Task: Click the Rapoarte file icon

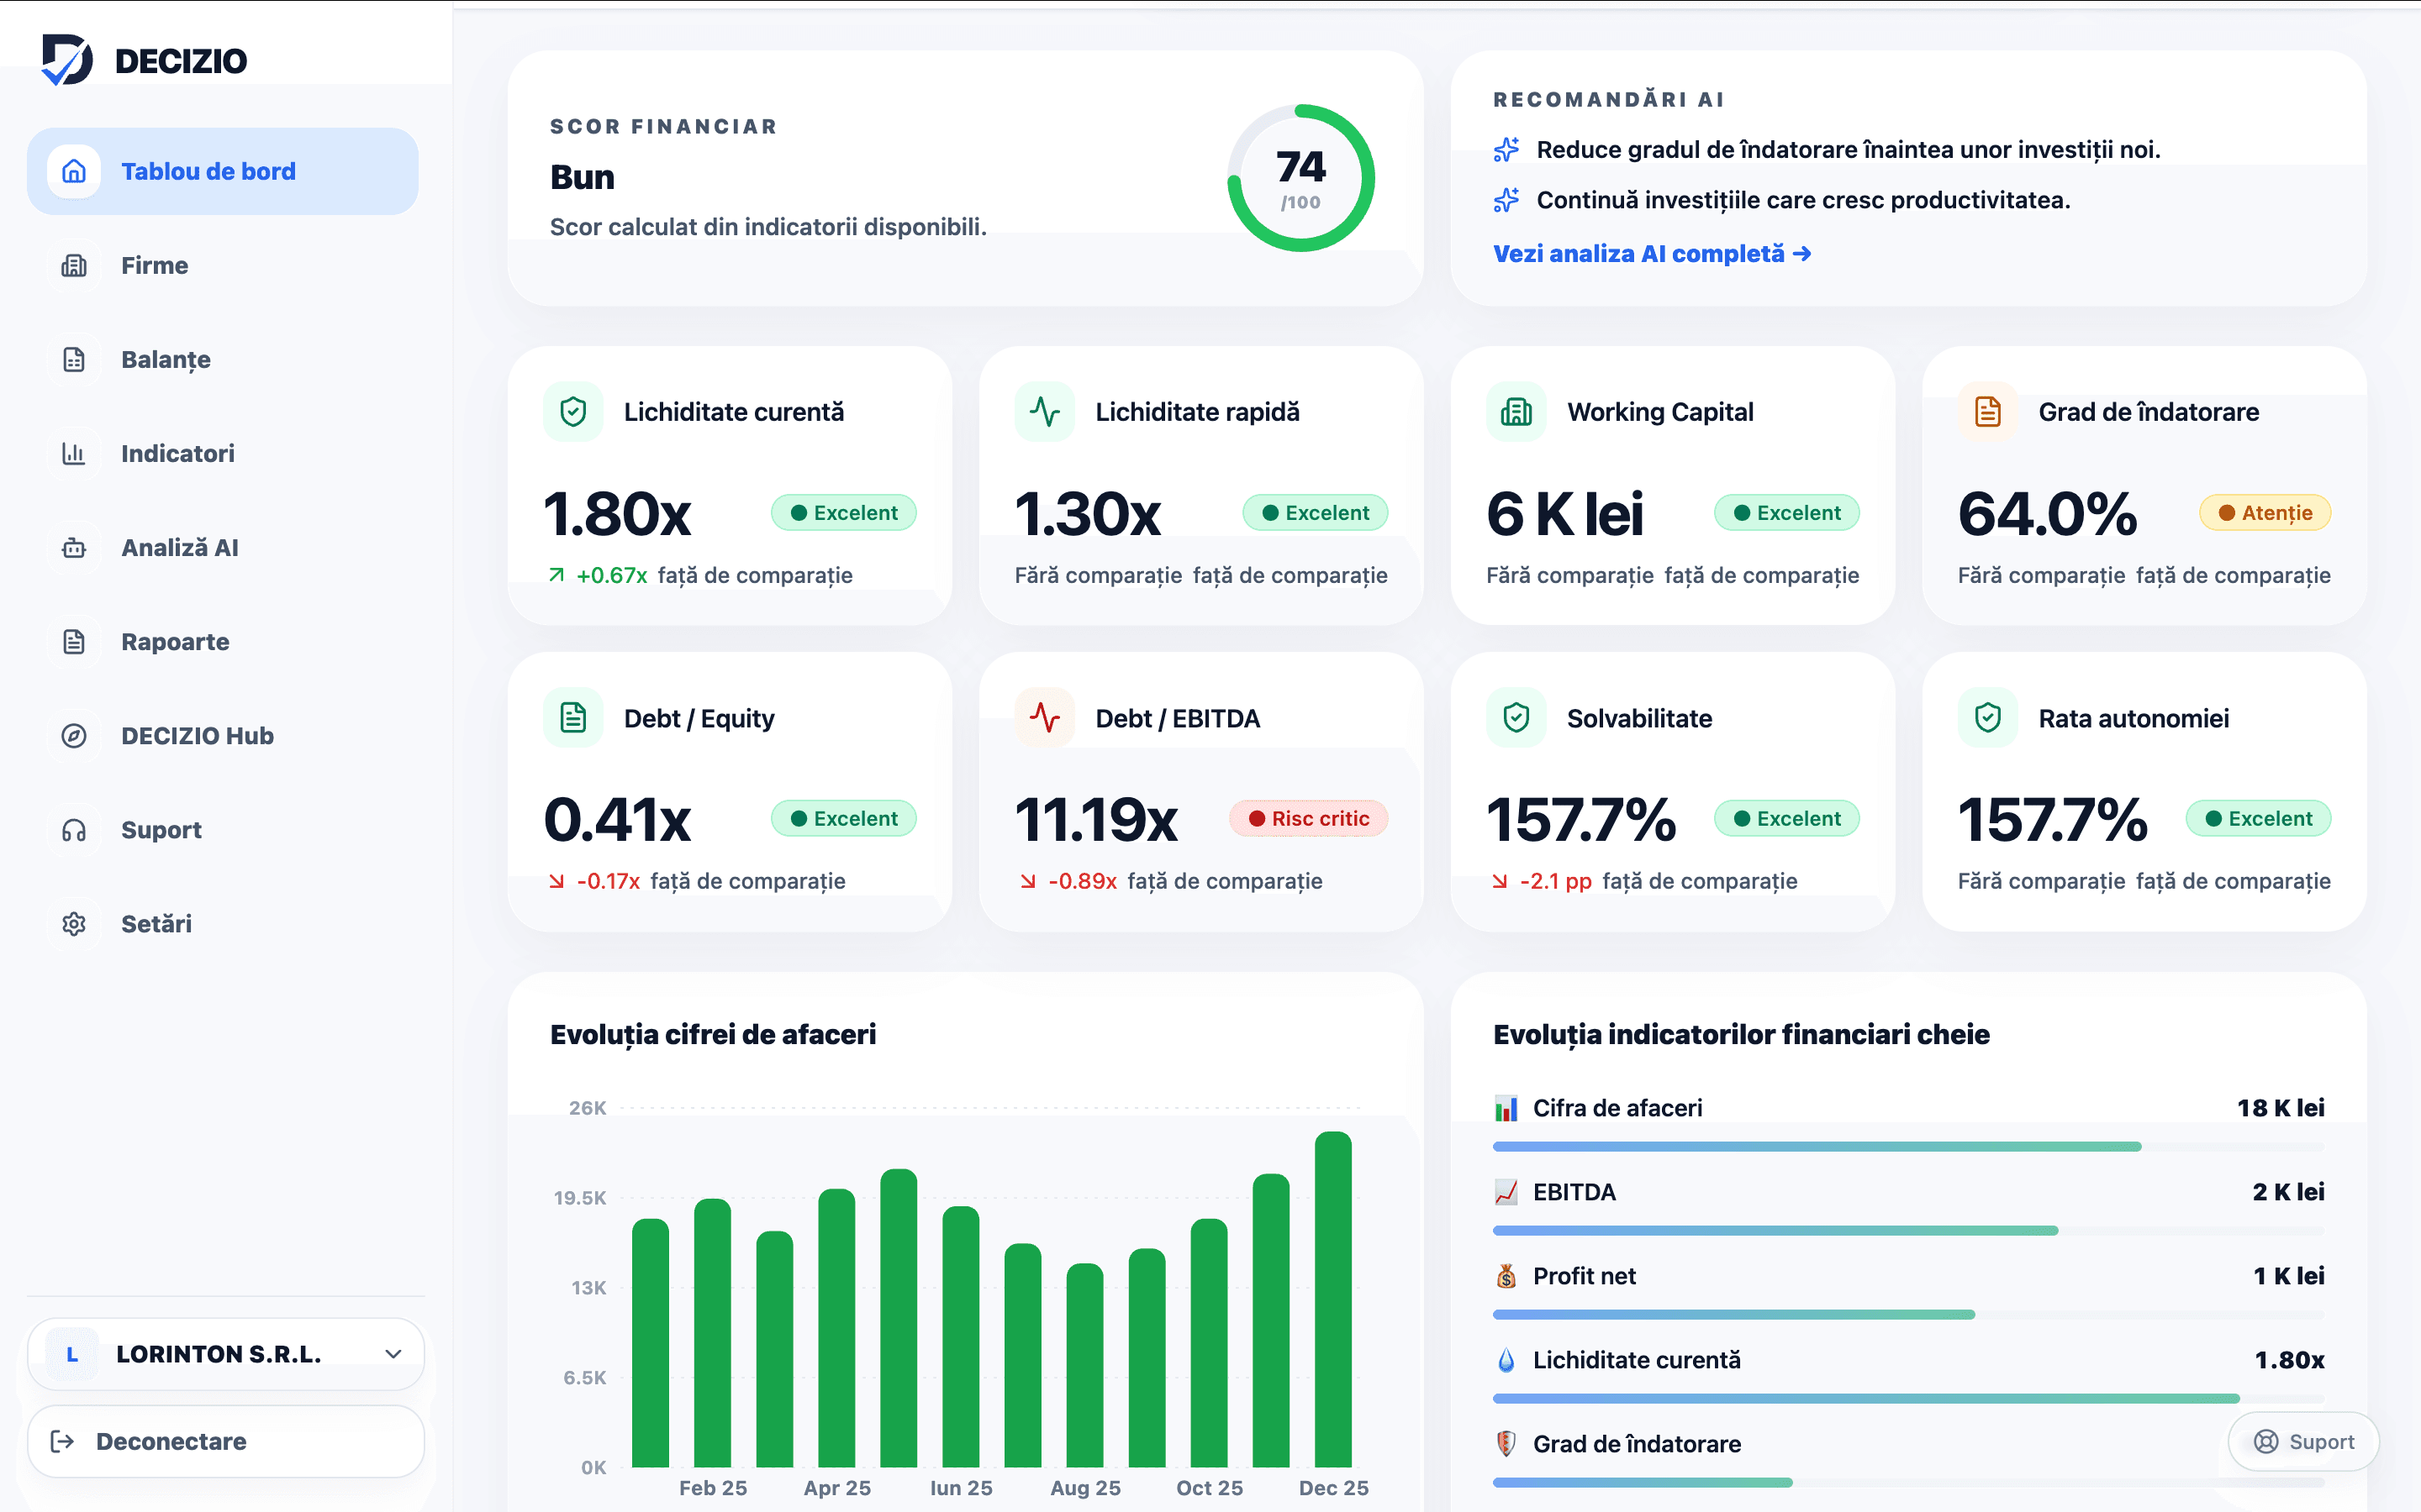Action: (x=74, y=641)
